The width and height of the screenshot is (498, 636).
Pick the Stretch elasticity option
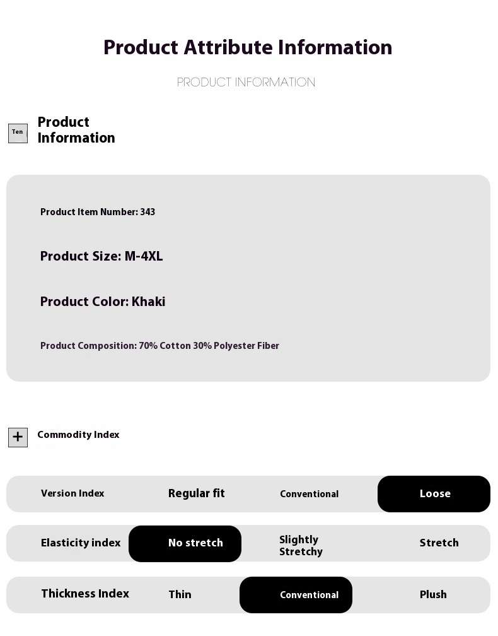click(x=439, y=543)
